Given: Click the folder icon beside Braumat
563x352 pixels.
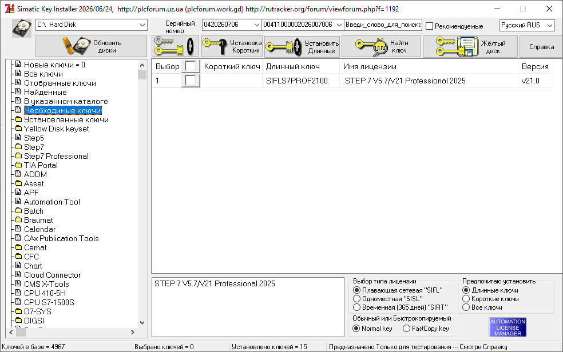Looking at the screenshot, I should pyautogui.click(x=18, y=220).
